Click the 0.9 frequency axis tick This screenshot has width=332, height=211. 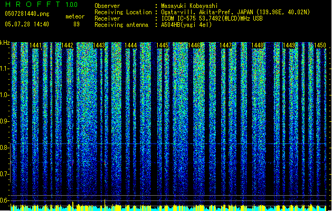pos(4,121)
